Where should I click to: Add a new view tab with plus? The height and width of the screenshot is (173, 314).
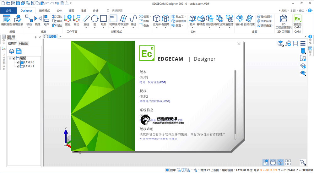(60, 36)
